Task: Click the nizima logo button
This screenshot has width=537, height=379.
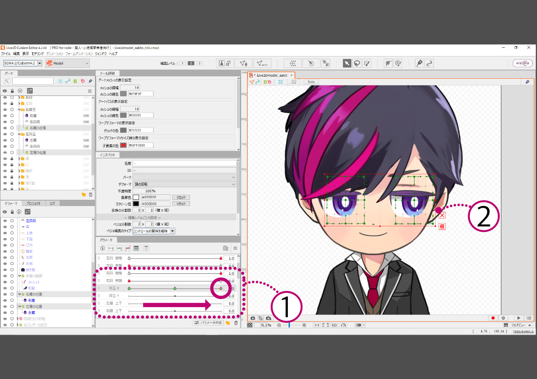Action: click(523, 63)
